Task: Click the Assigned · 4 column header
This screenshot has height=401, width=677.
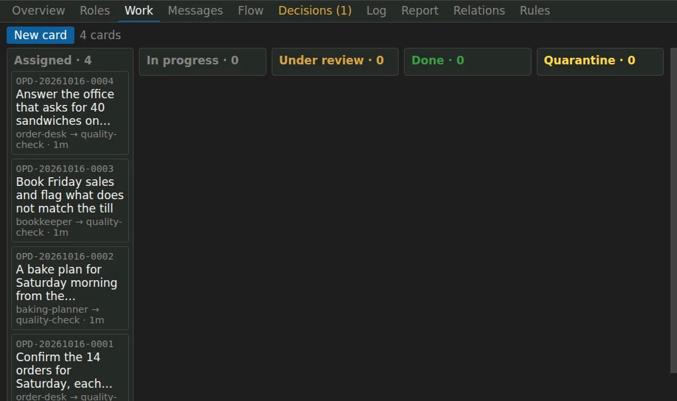Action: point(52,60)
